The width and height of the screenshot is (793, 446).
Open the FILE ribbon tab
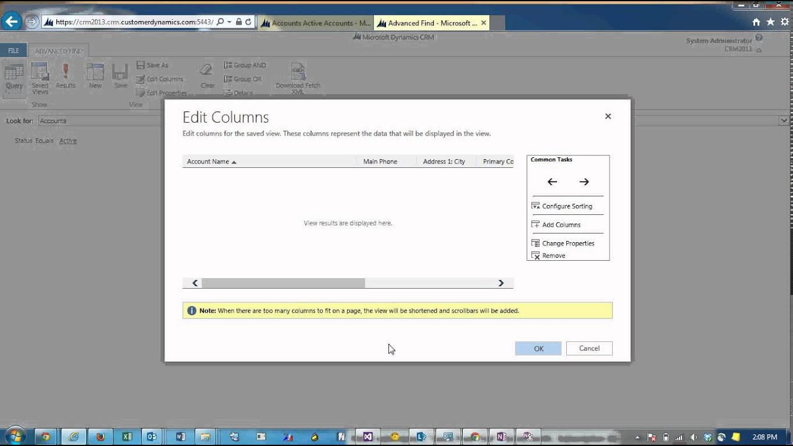tap(13, 51)
